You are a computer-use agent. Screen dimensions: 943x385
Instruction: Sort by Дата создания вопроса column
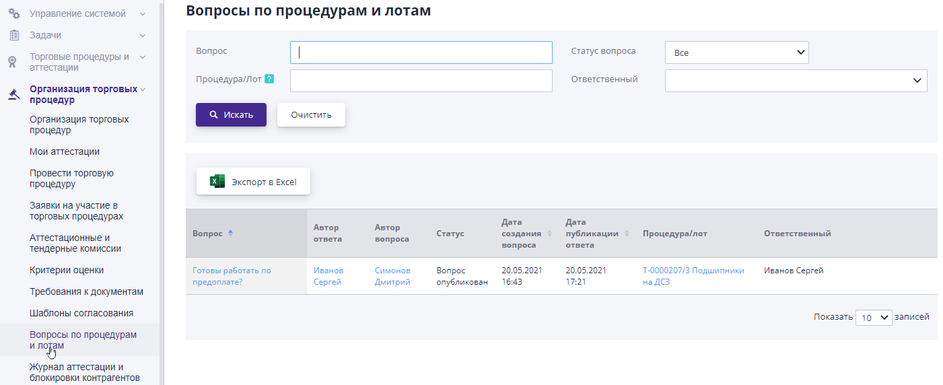click(x=549, y=233)
